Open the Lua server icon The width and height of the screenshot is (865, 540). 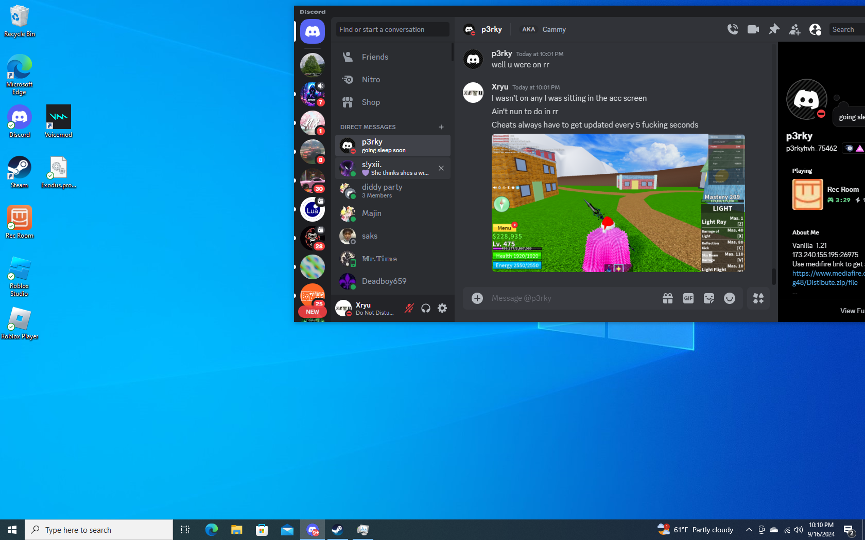(x=313, y=209)
